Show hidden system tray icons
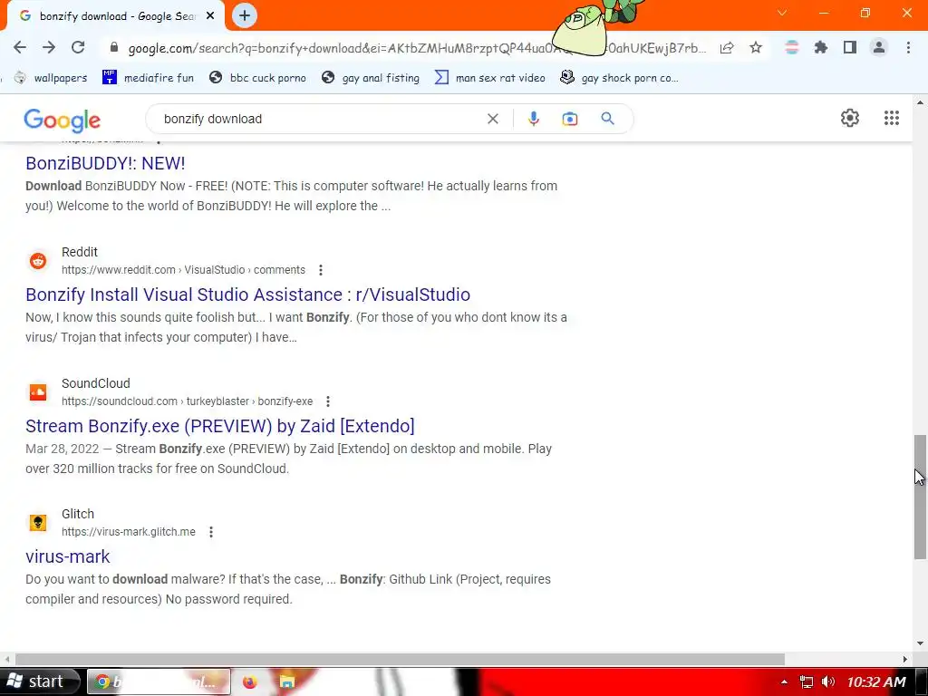The image size is (928, 696). [x=784, y=682]
